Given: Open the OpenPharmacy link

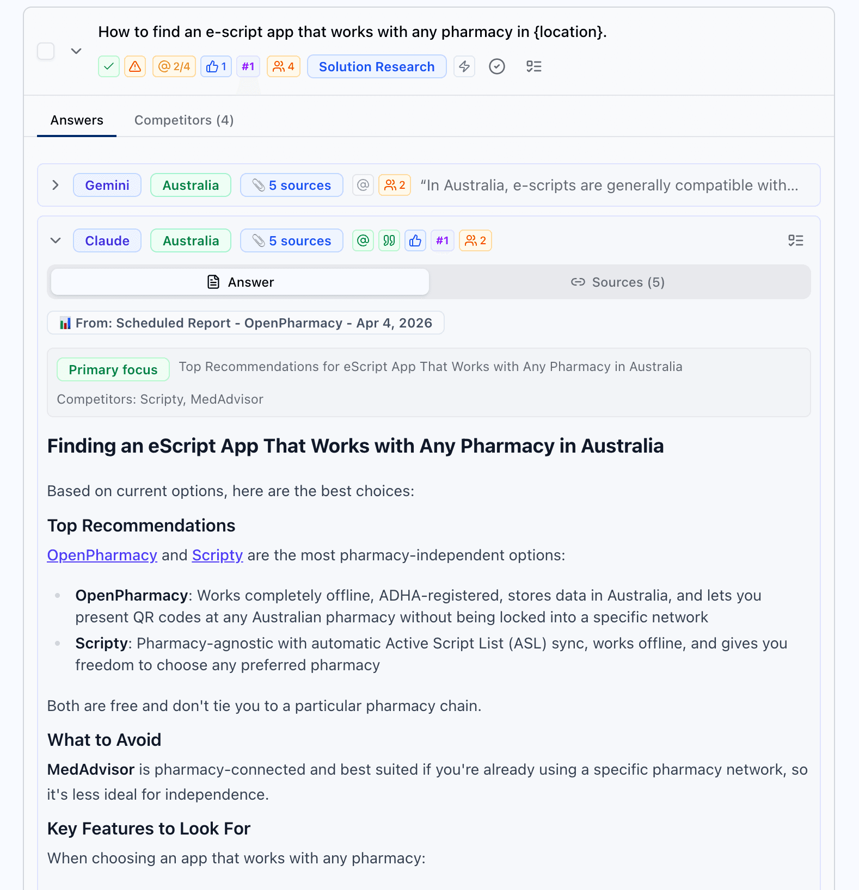Looking at the screenshot, I should [x=102, y=555].
